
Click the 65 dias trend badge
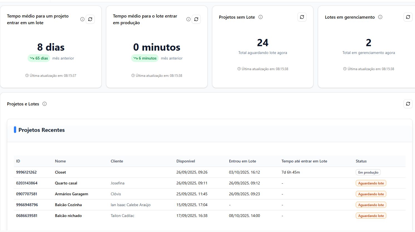(39, 58)
